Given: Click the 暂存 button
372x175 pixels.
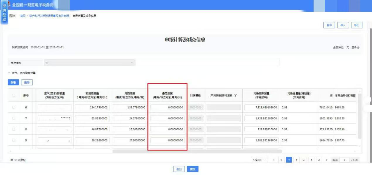Looking at the screenshot, I should pyautogui.click(x=329, y=25).
